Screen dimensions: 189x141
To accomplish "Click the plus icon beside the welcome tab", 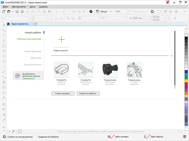I will pyautogui.click(x=36, y=24).
